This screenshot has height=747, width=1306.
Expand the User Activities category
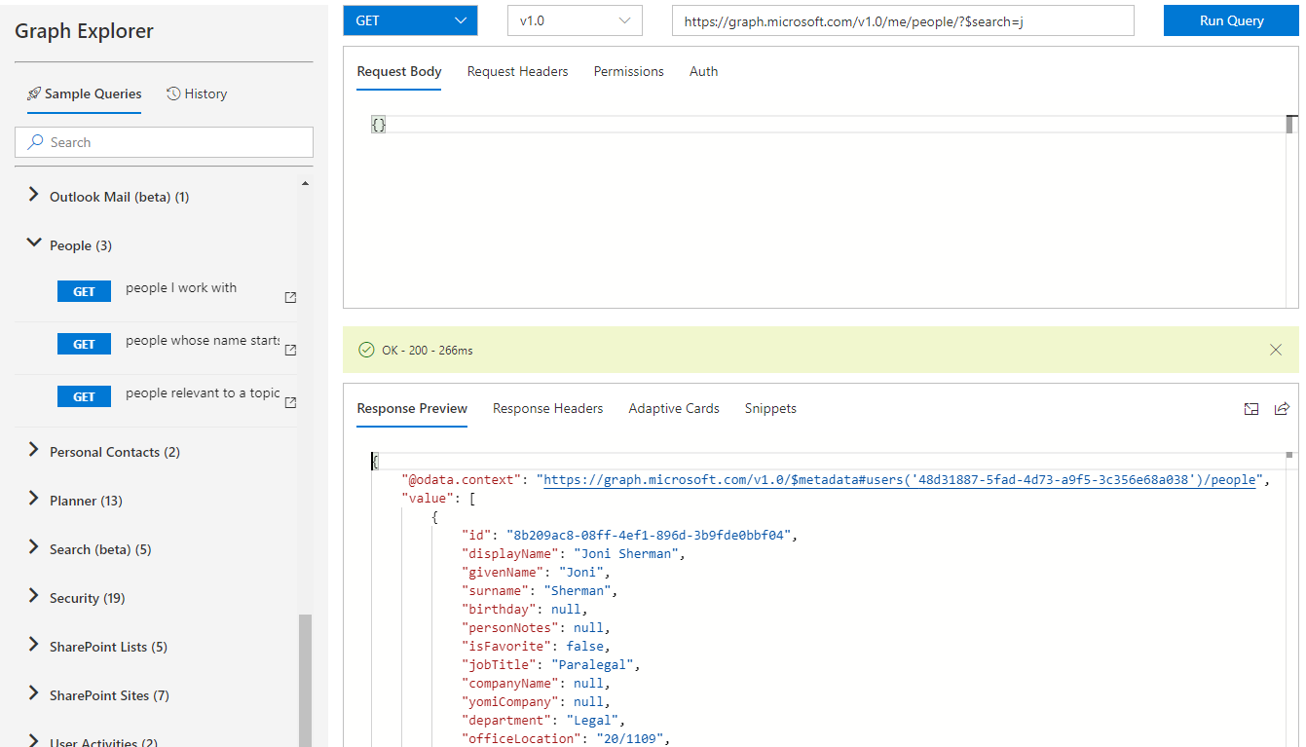(x=34, y=741)
